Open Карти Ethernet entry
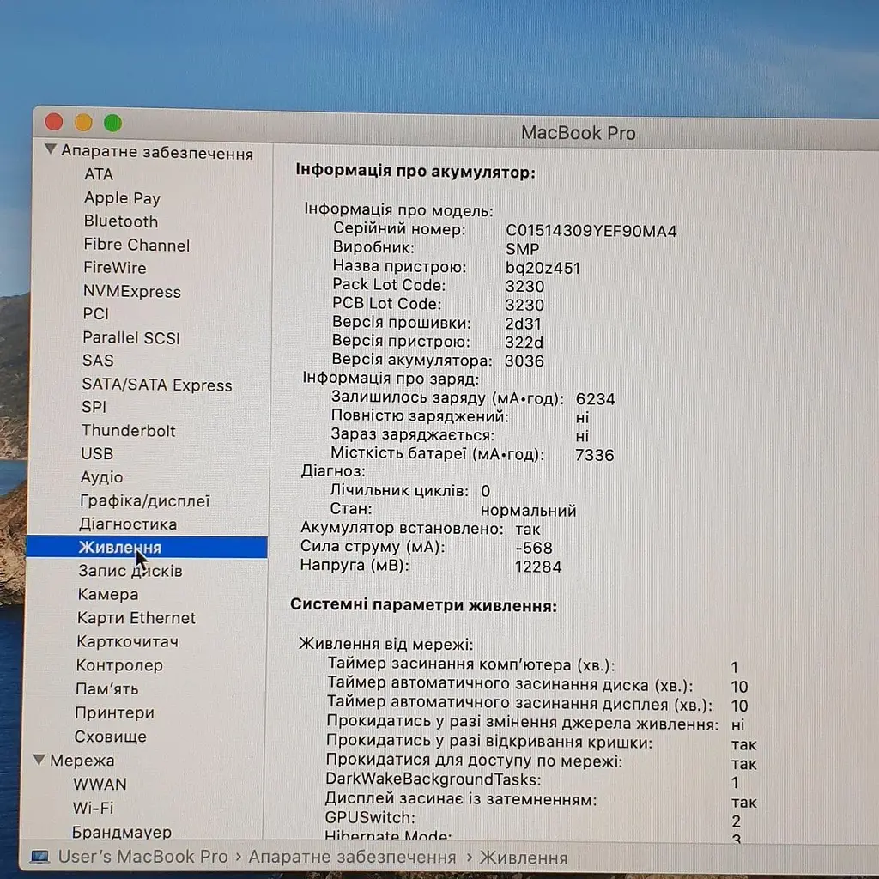Viewport: 879px width, 879px height. click(x=136, y=618)
